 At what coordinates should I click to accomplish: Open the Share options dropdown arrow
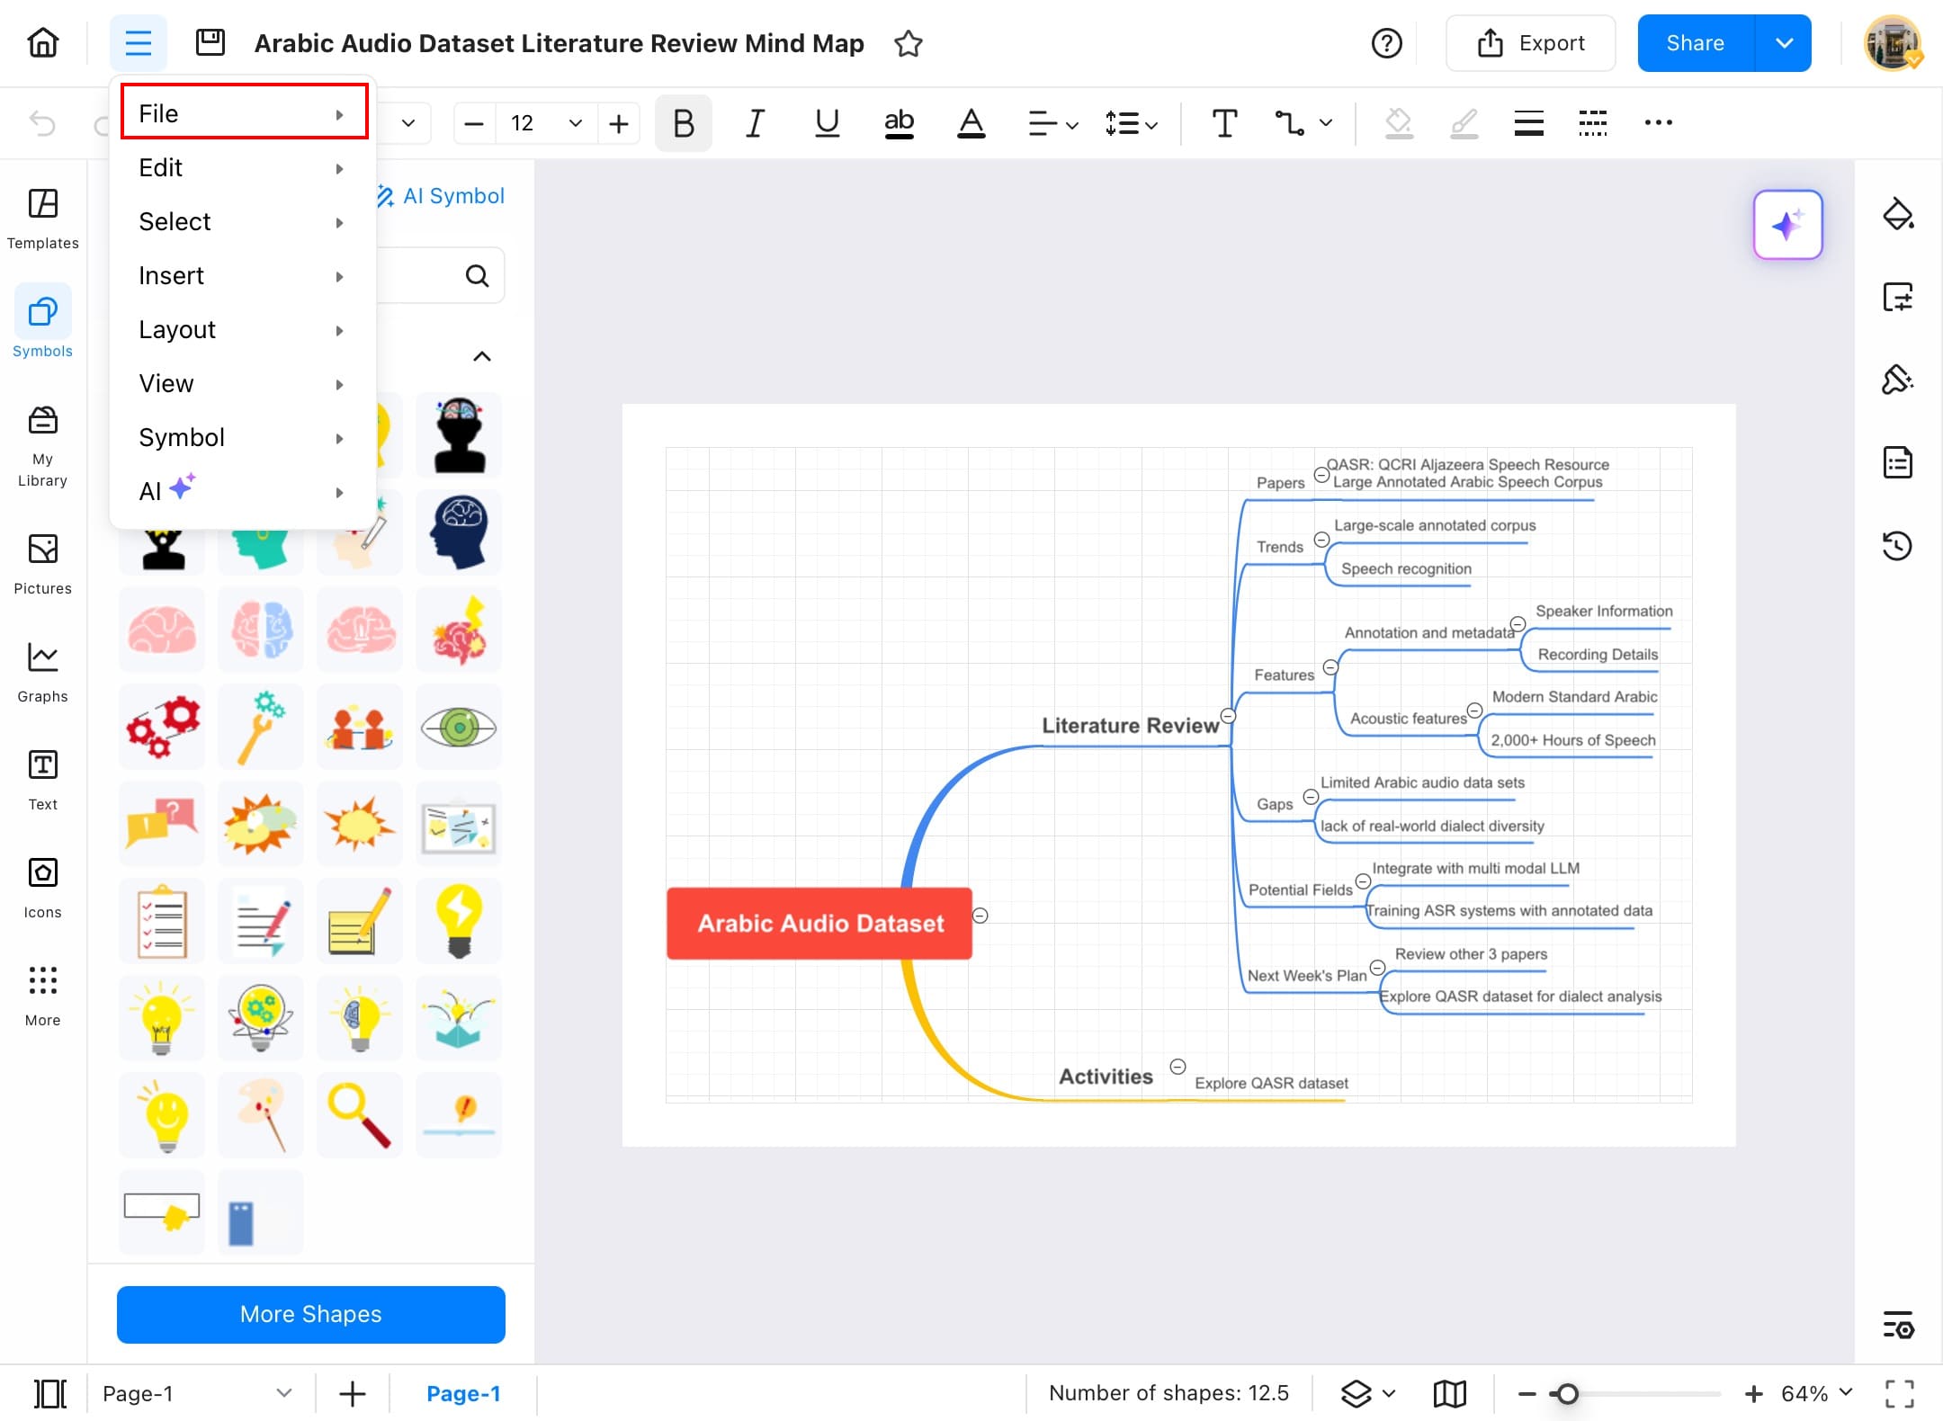(x=1784, y=43)
